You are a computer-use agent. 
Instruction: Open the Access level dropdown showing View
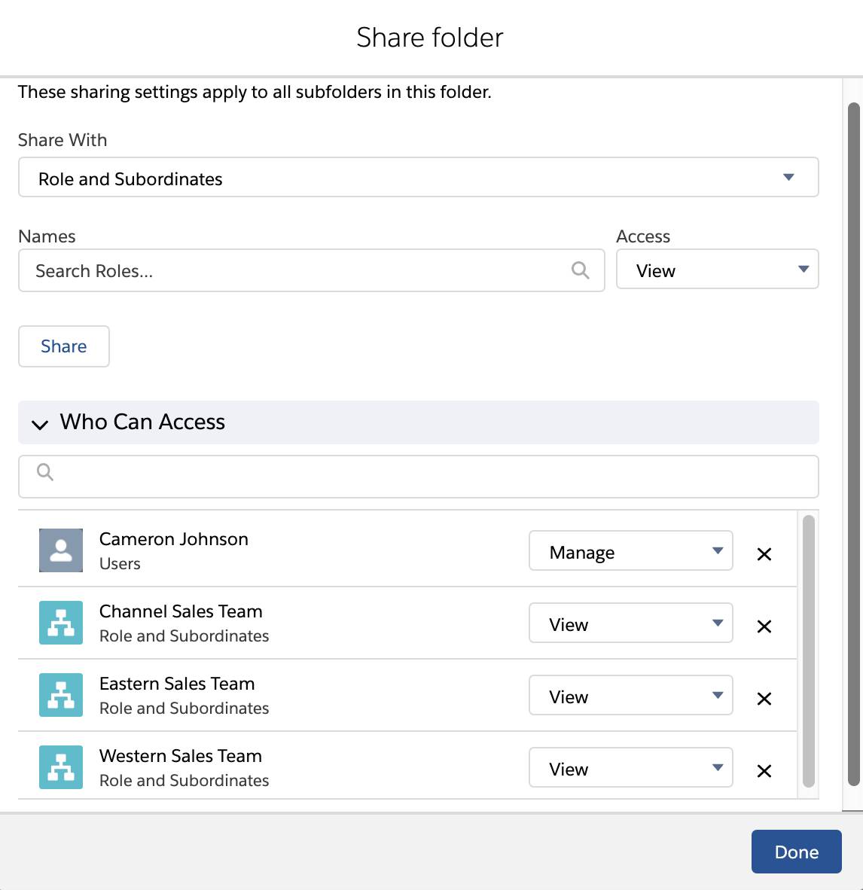point(716,270)
